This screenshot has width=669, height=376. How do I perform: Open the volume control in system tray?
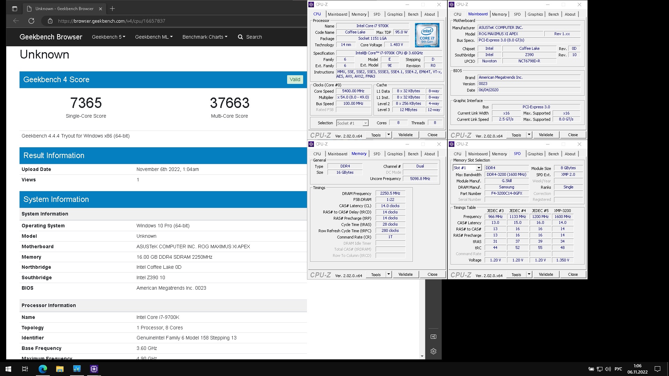608,369
